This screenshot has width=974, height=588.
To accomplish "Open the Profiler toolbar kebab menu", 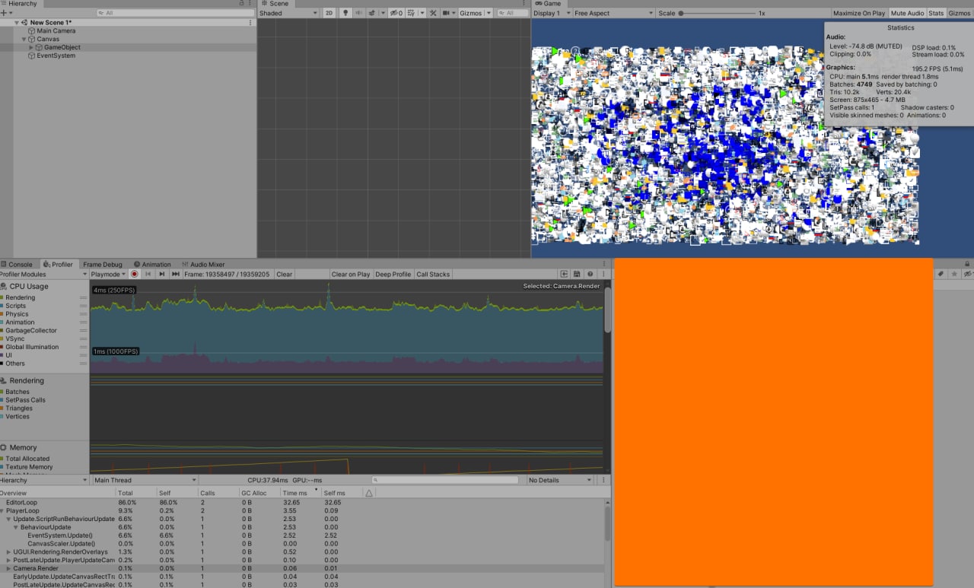I will click(x=603, y=274).
